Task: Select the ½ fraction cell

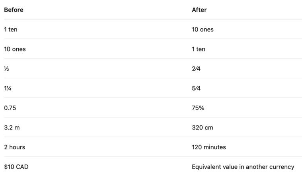Action: (x=6, y=69)
